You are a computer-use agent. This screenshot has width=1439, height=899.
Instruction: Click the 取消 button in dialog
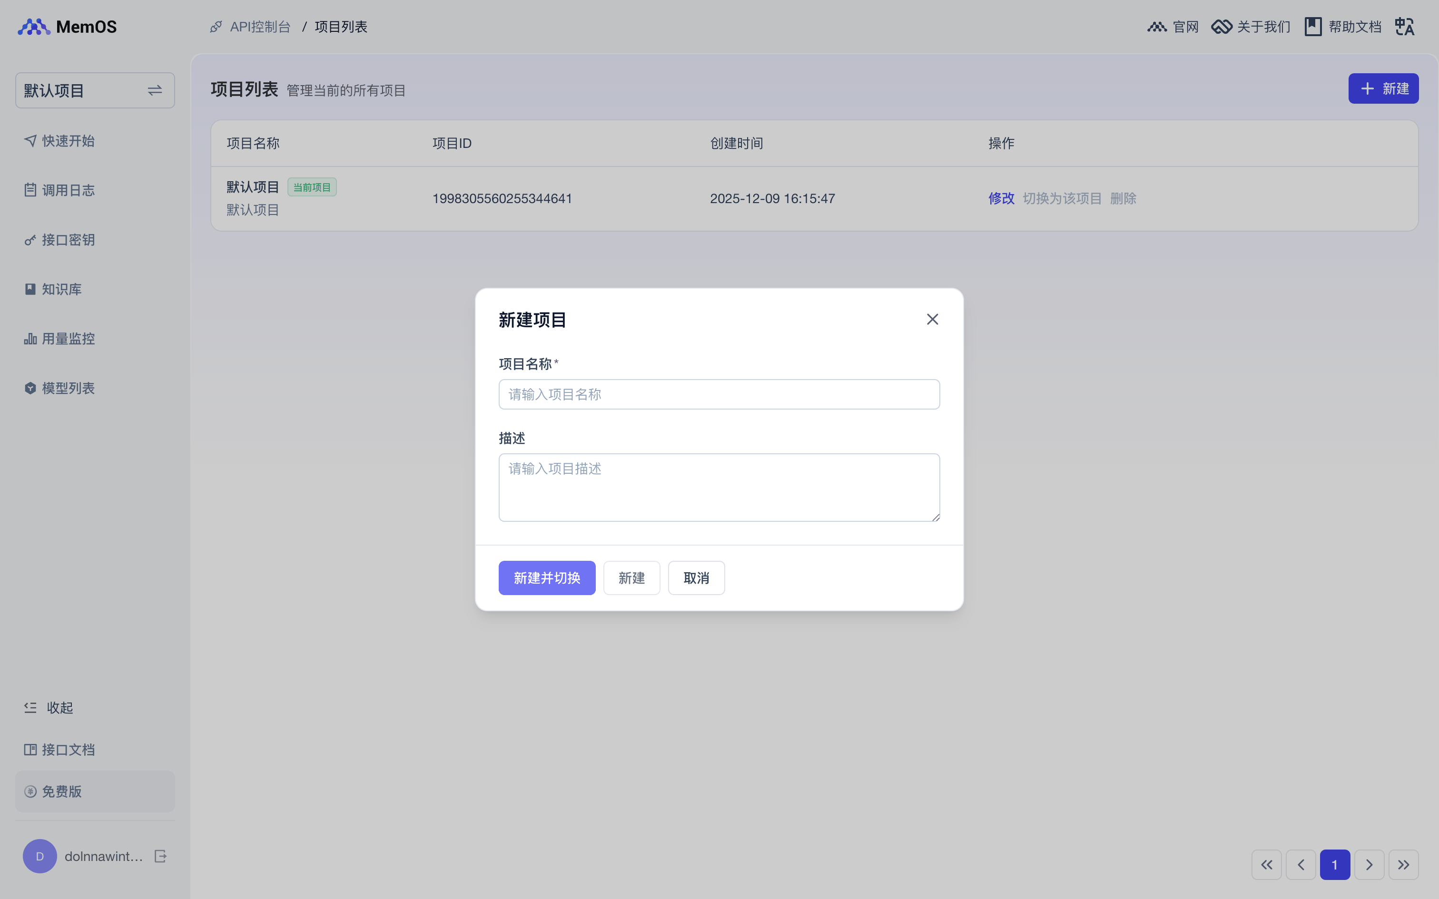click(696, 578)
